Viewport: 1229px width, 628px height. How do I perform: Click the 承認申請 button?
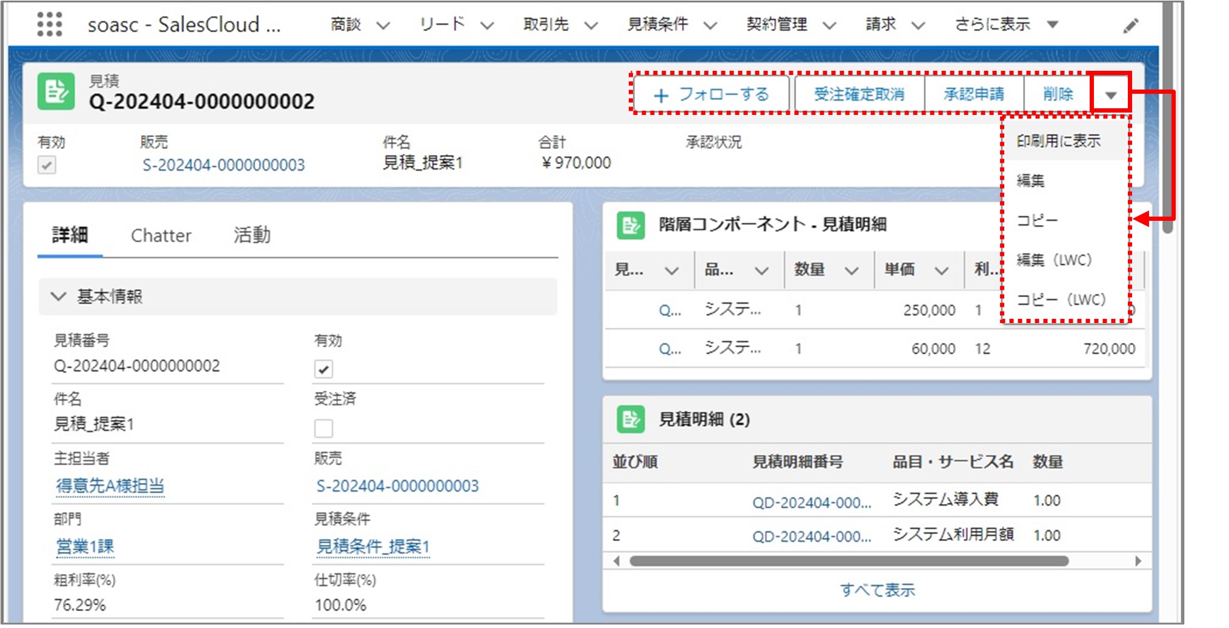click(974, 94)
